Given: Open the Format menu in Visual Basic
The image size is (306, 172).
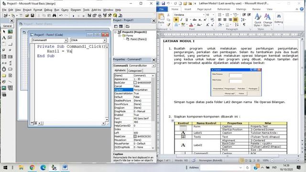Looking at the screenshot, I should (x=38, y=10).
